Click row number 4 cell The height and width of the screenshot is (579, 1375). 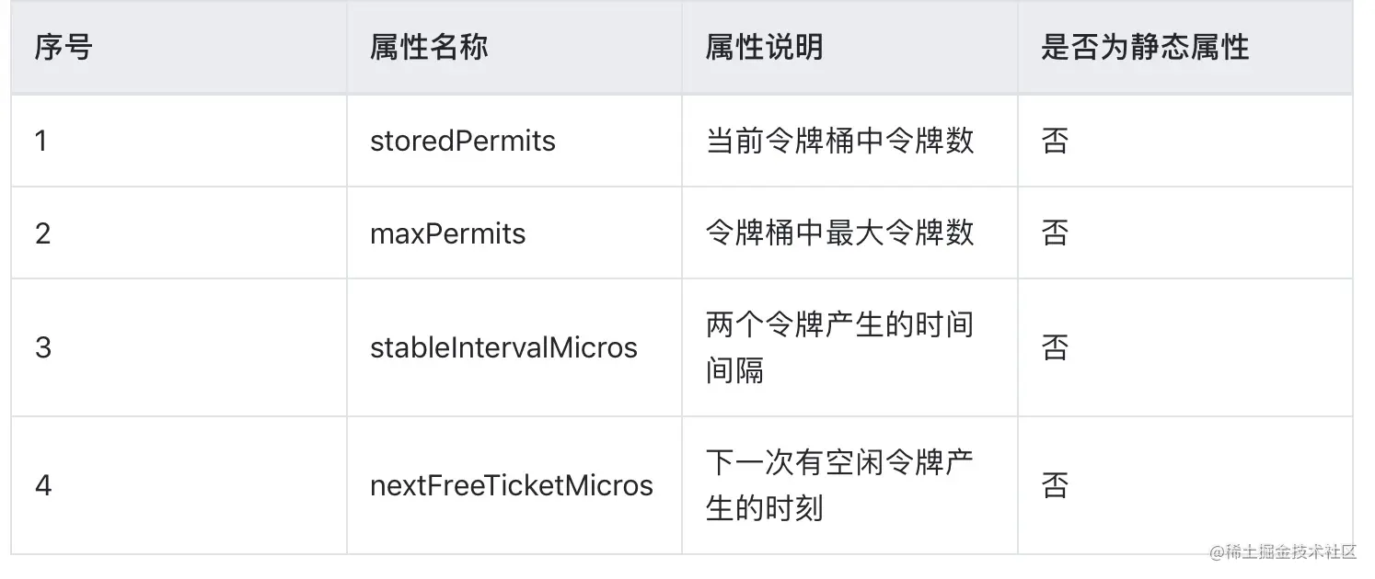[x=42, y=485]
